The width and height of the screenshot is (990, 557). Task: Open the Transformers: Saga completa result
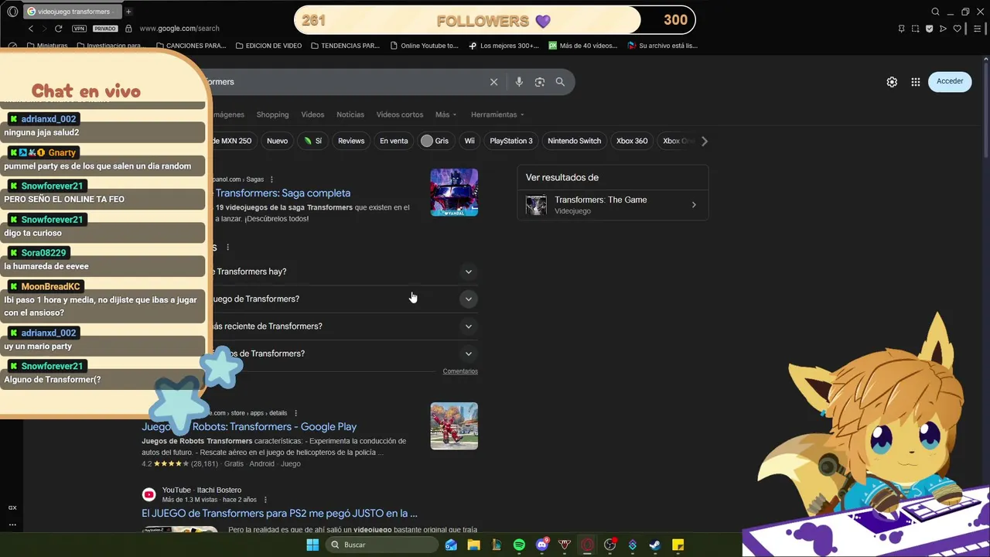tap(282, 193)
